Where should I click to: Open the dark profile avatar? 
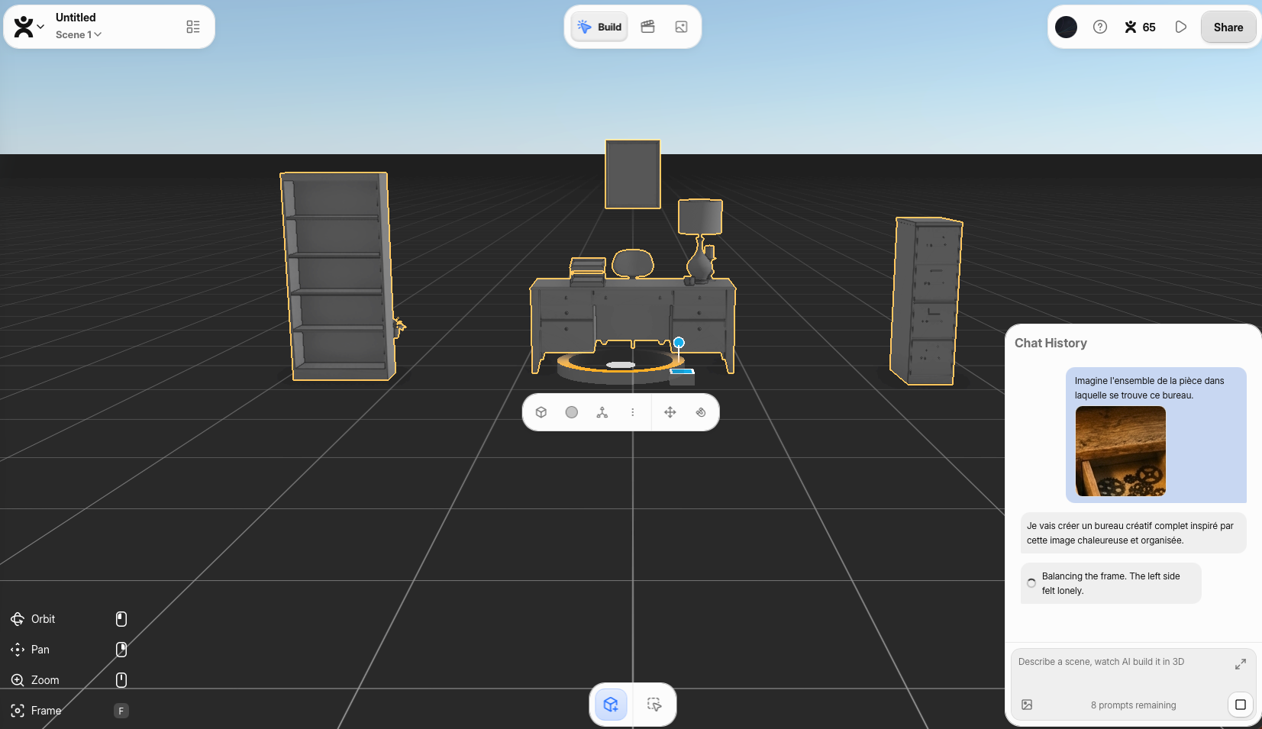click(x=1066, y=27)
